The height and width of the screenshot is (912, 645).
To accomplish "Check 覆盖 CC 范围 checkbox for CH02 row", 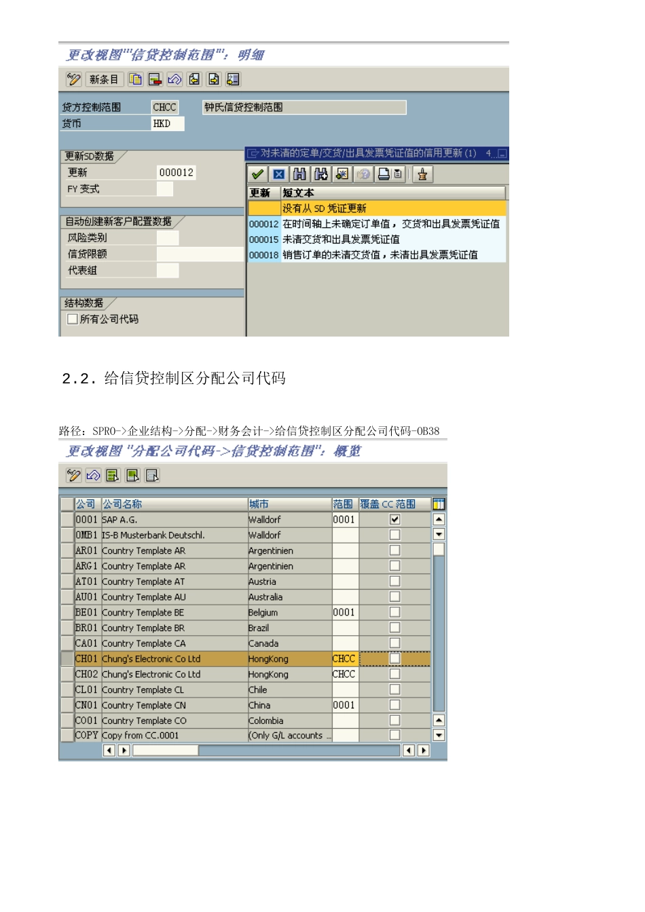I will tap(394, 674).
